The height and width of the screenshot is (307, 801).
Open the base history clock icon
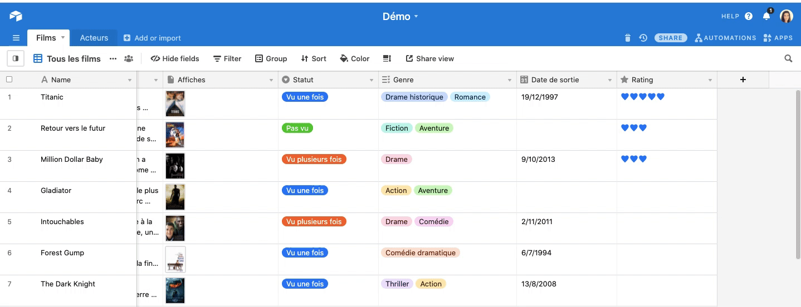(643, 38)
